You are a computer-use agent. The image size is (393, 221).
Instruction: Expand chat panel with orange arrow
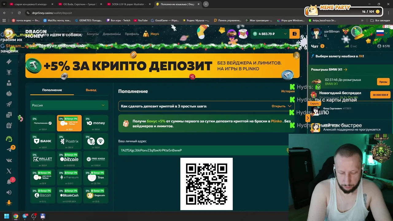pos(308,118)
